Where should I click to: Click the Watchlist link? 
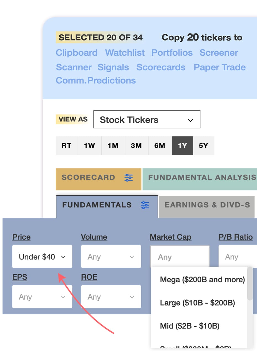125,53
